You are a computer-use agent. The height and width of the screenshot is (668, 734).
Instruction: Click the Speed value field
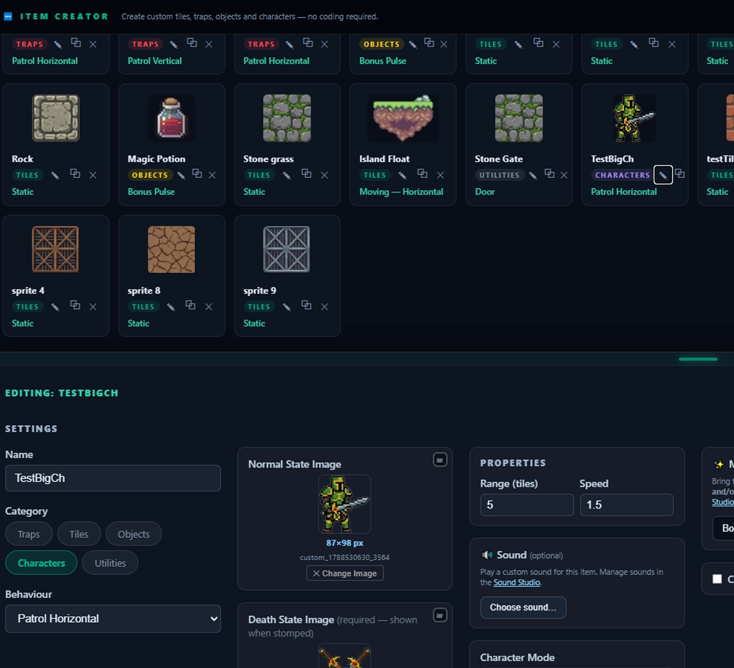[x=627, y=505]
